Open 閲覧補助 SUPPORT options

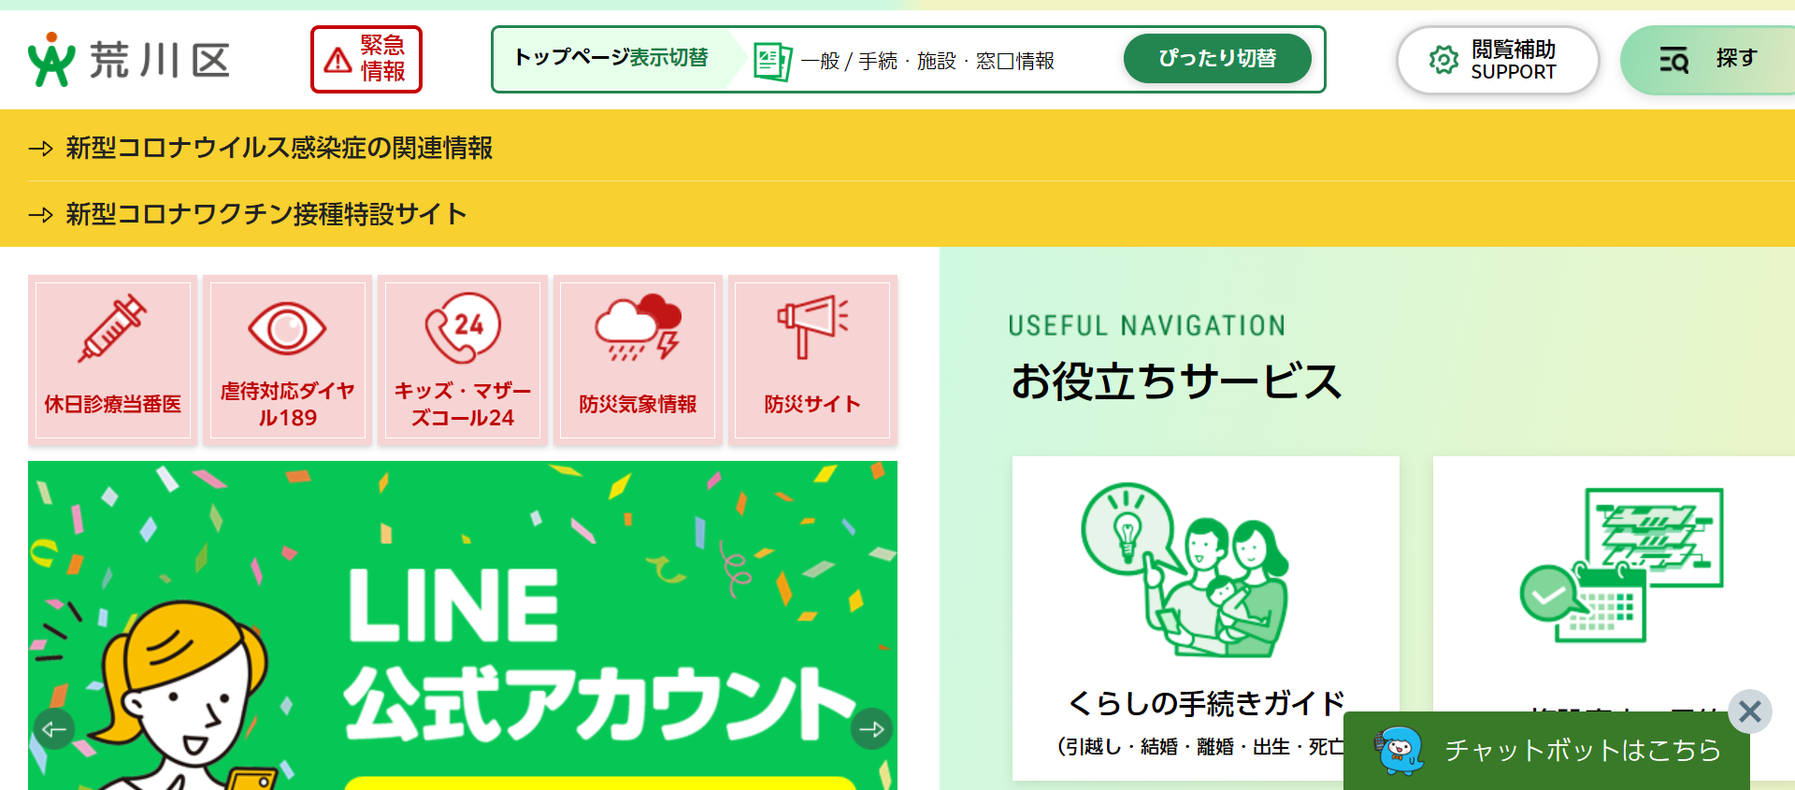click(1498, 60)
